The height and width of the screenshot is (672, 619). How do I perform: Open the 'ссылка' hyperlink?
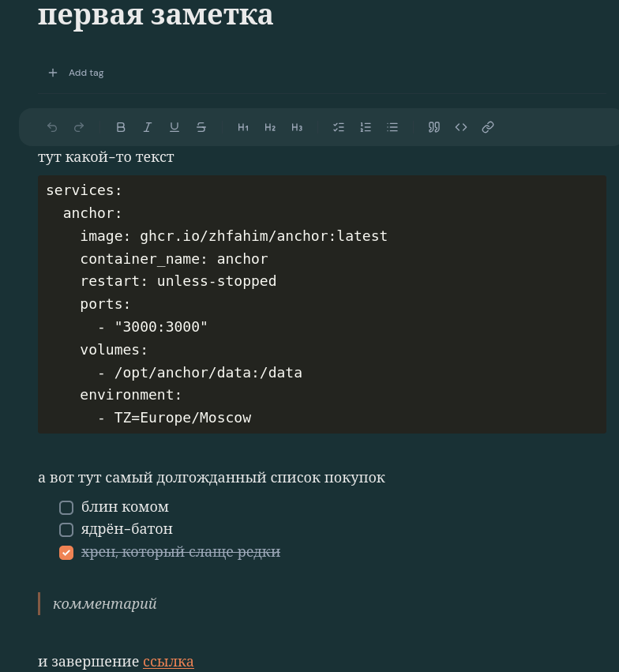(x=168, y=662)
